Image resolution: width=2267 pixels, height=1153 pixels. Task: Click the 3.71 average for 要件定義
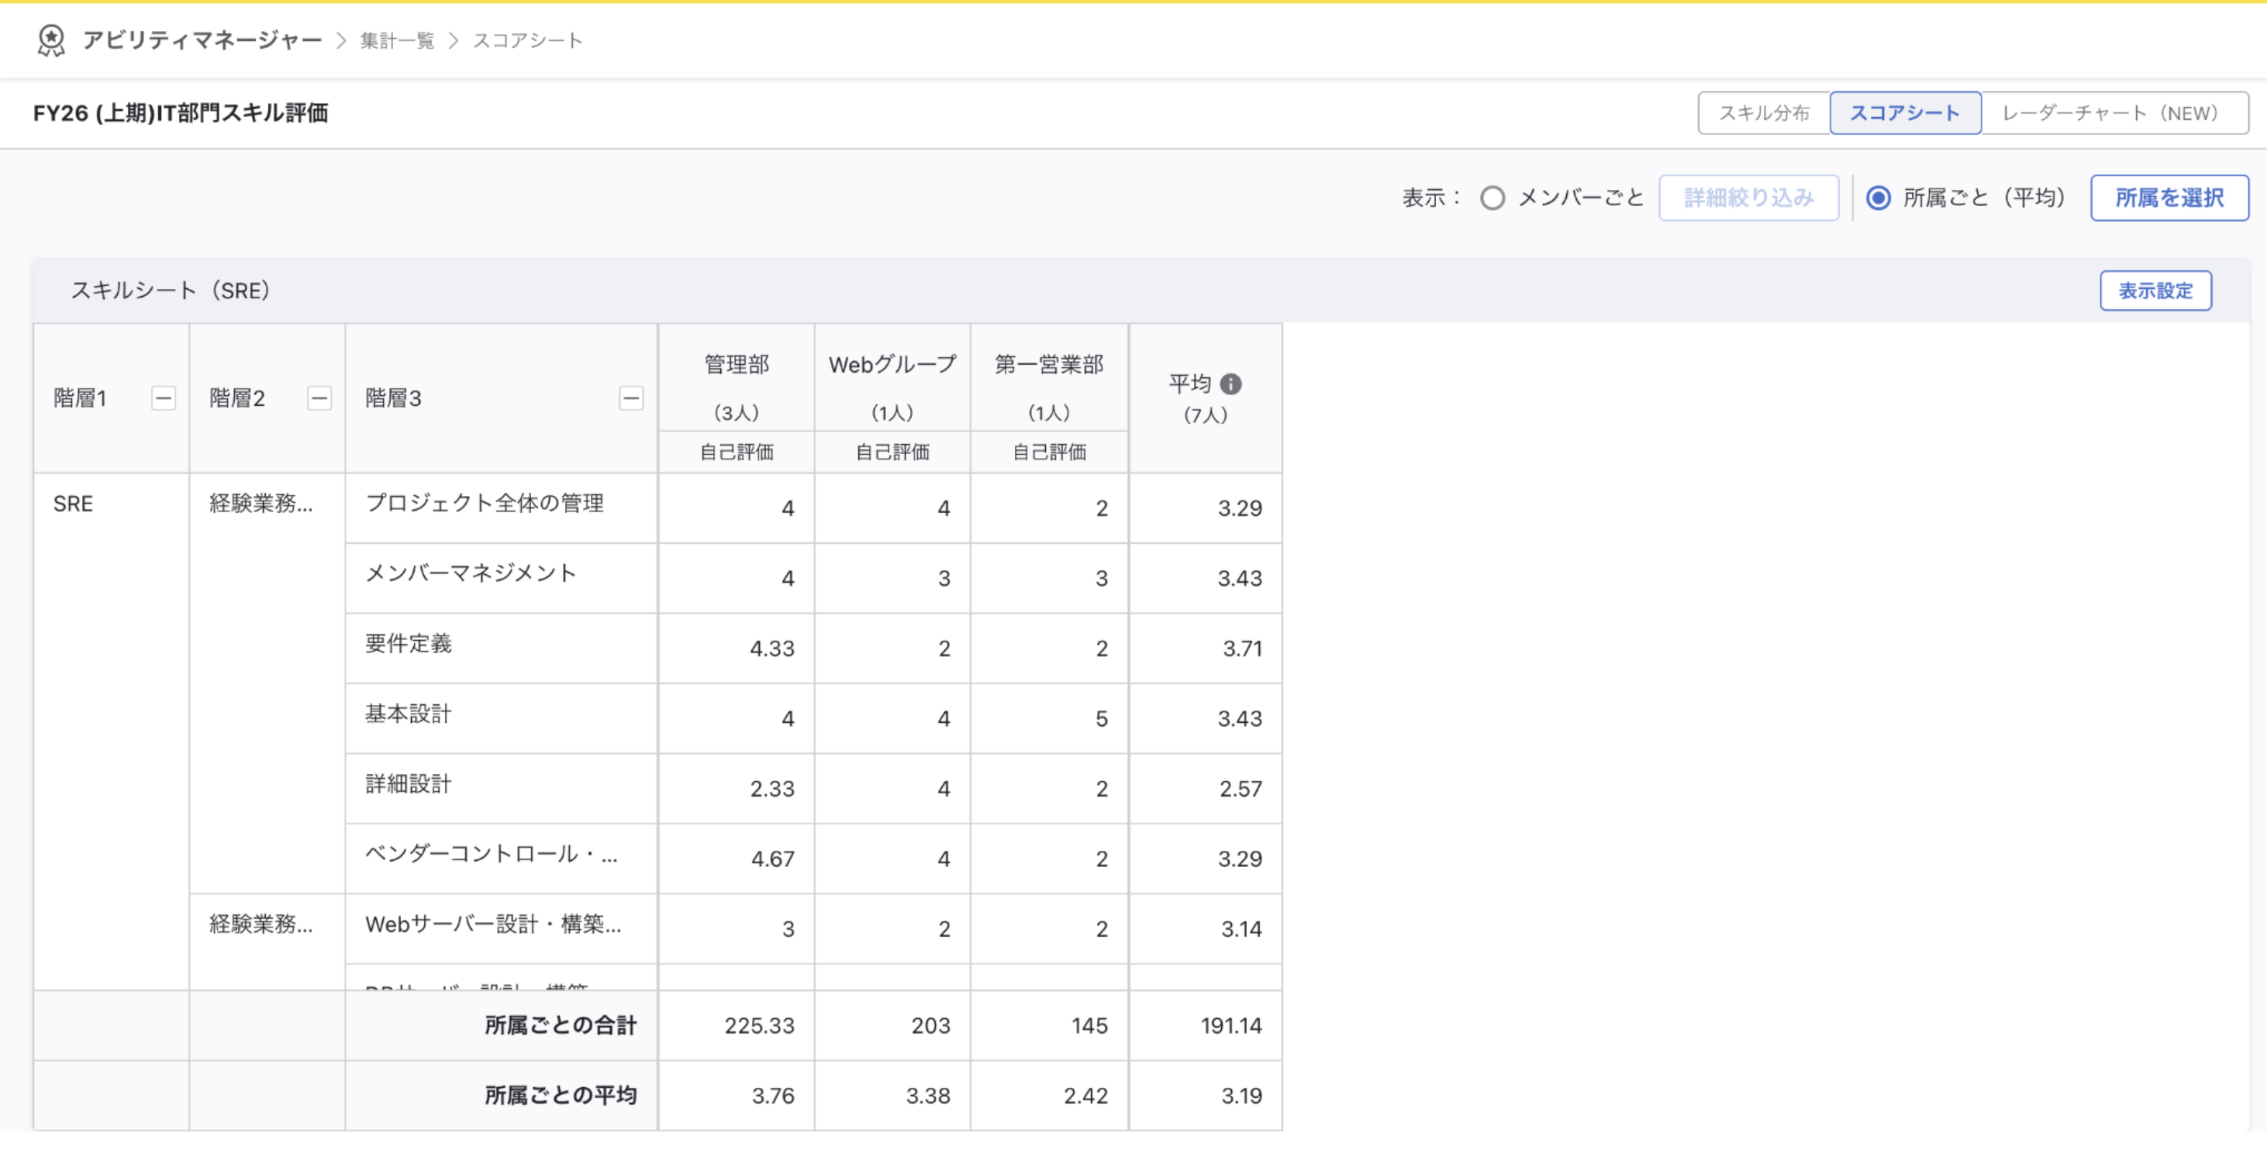[1242, 649]
